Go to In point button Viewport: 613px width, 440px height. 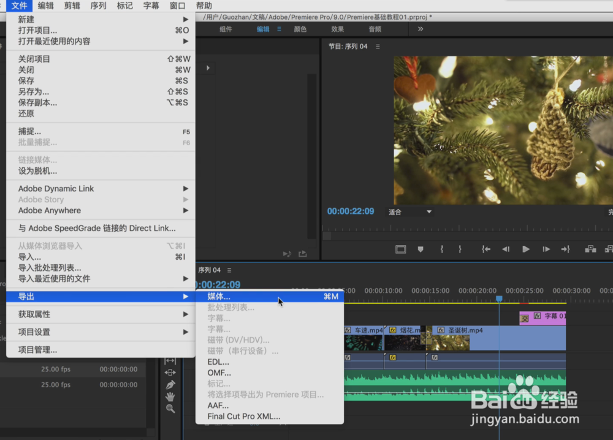click(486, 249)
